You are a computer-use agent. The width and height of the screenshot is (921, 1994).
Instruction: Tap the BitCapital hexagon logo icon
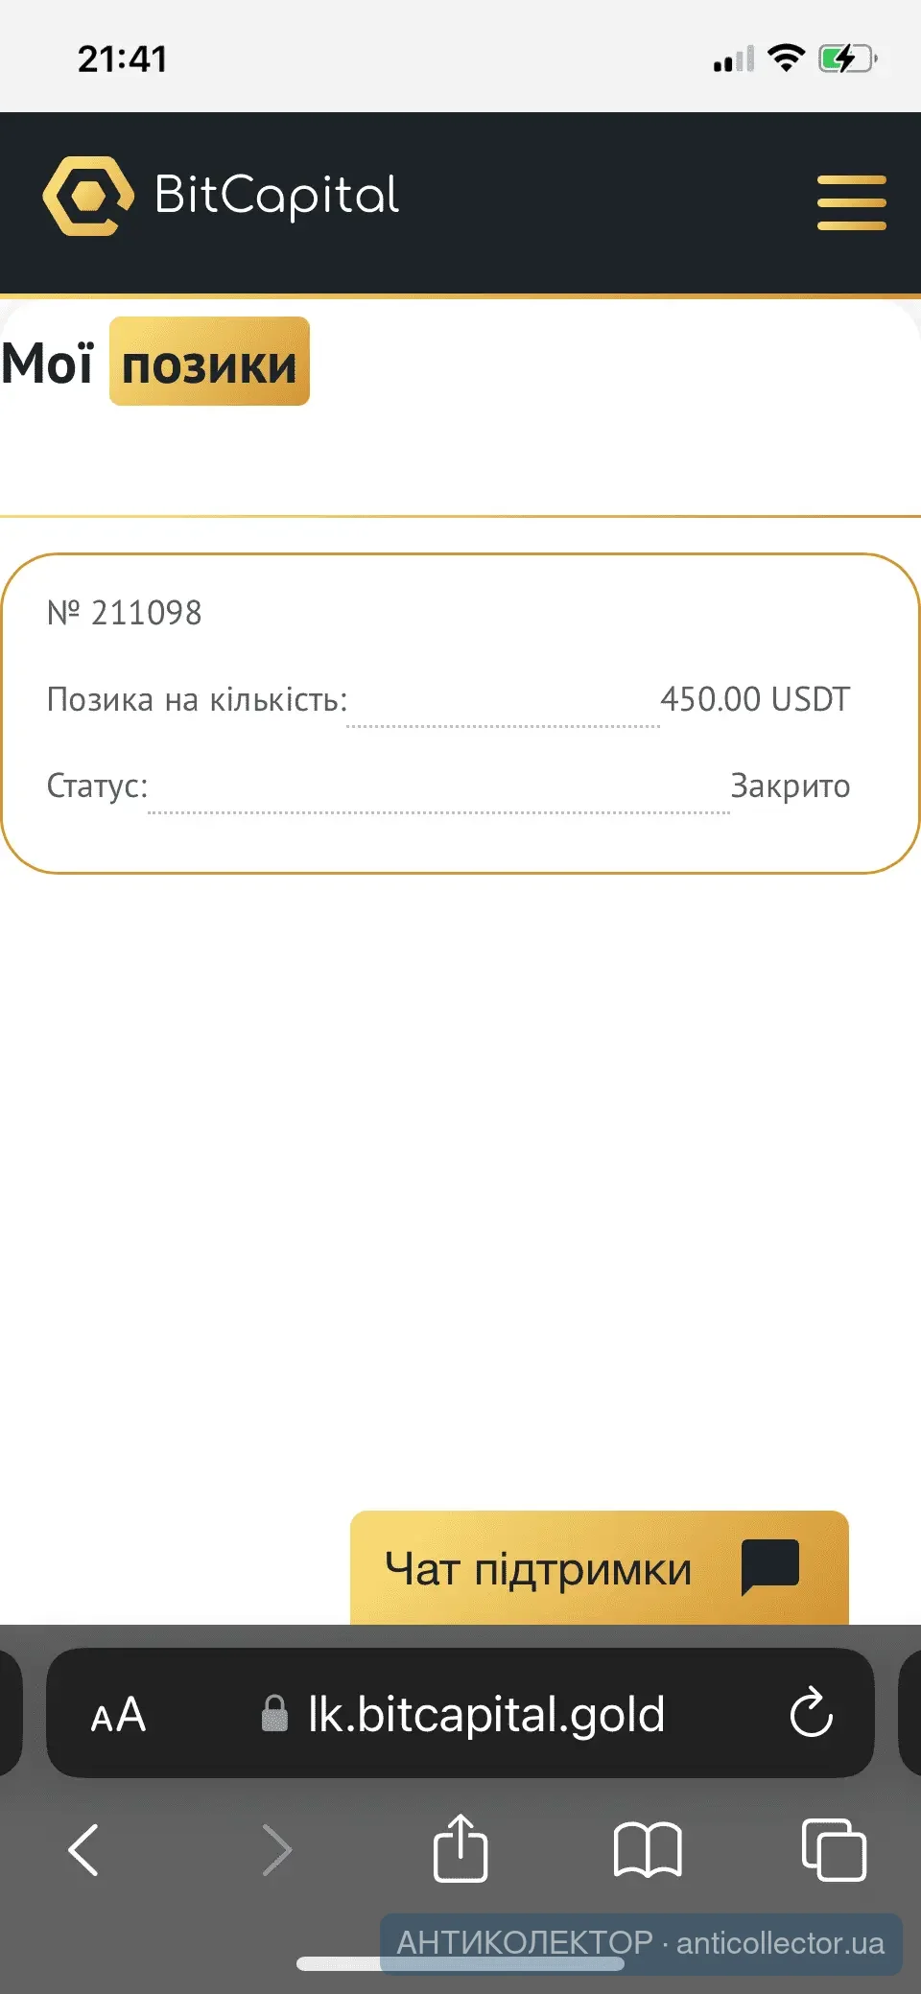point(88,196)
